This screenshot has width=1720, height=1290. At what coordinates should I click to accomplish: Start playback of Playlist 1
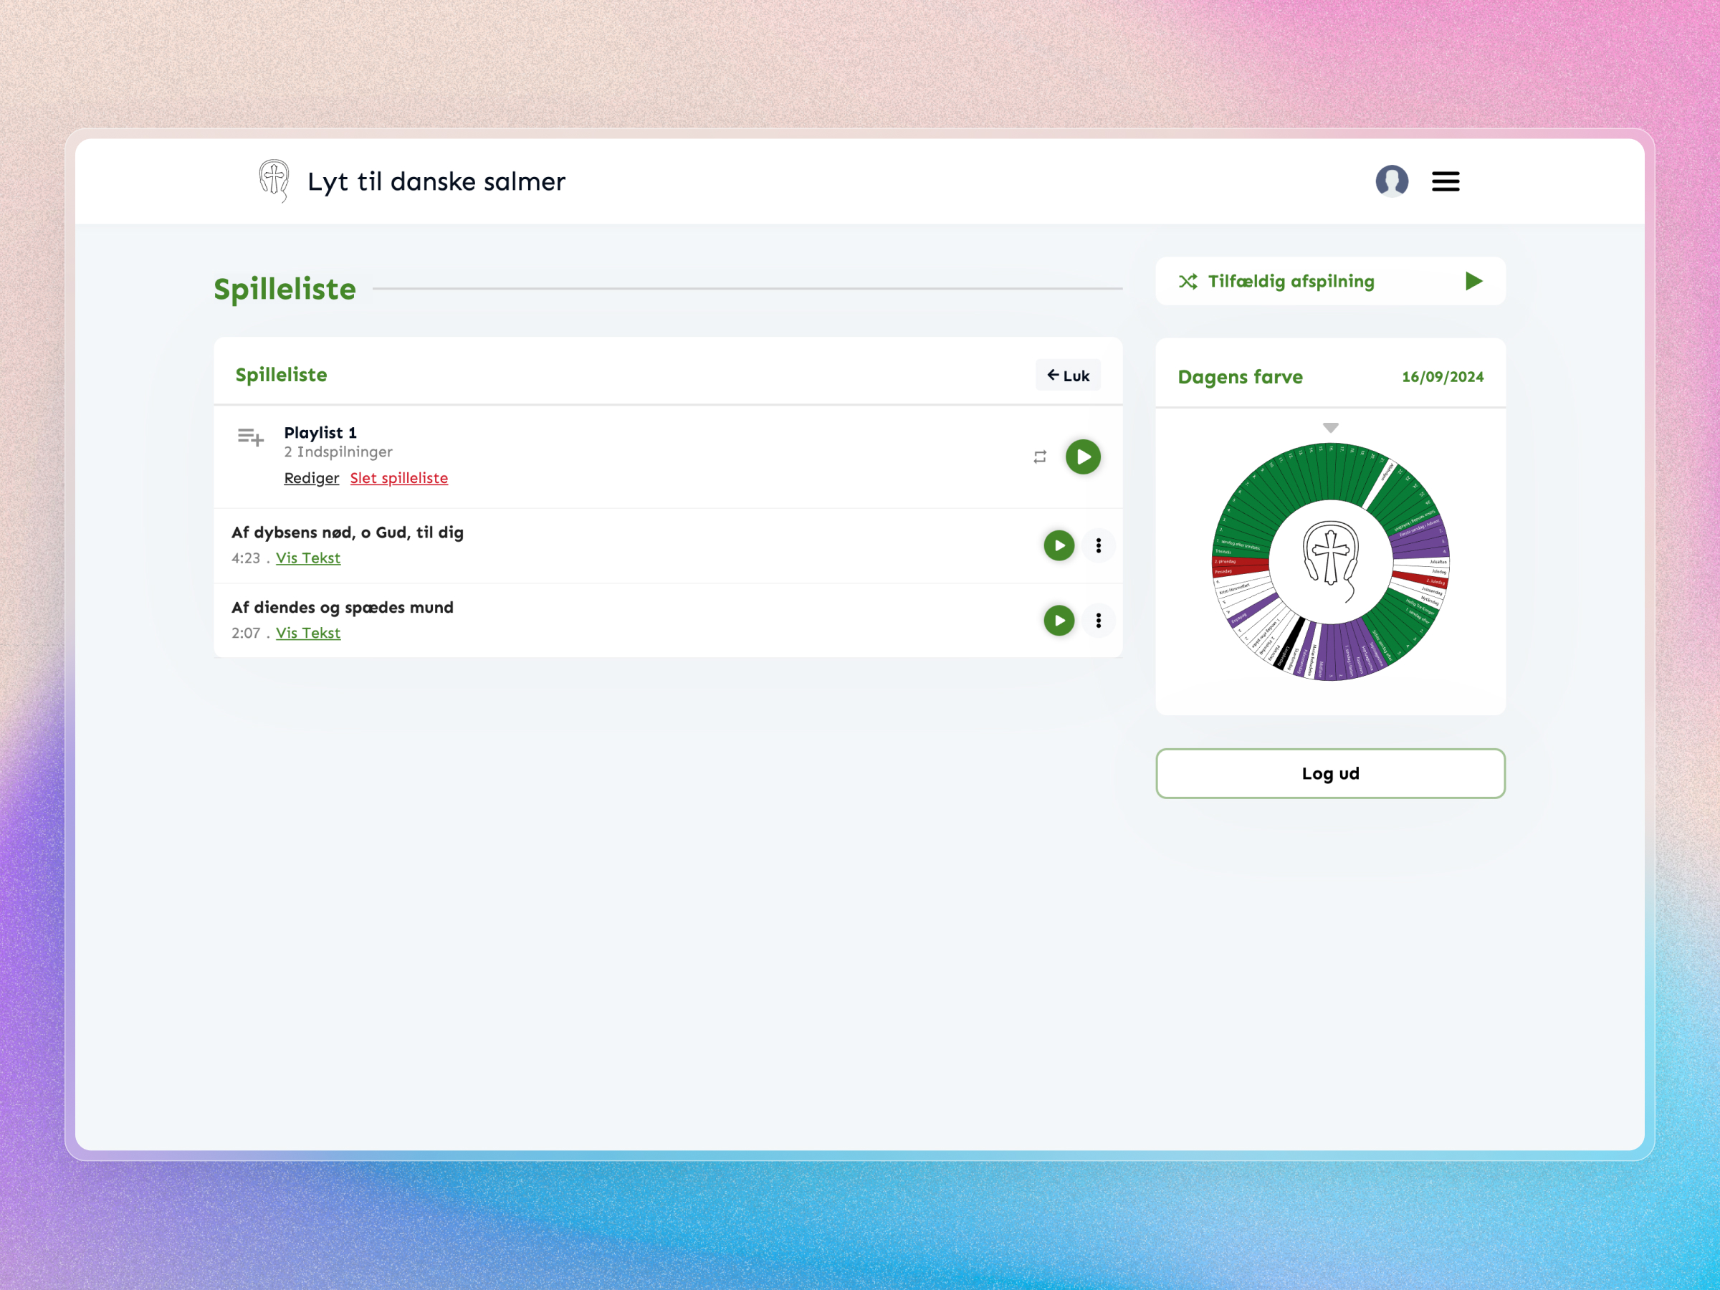[1083, 457]
